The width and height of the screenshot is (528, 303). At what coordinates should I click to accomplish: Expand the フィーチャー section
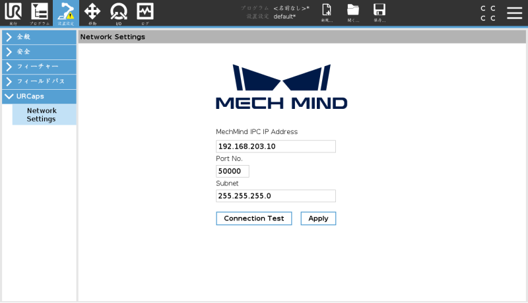click(x=39, y=67)
